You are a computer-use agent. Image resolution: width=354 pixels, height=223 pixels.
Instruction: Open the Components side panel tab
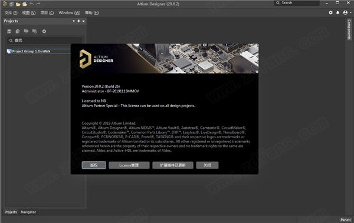(349, 29)
